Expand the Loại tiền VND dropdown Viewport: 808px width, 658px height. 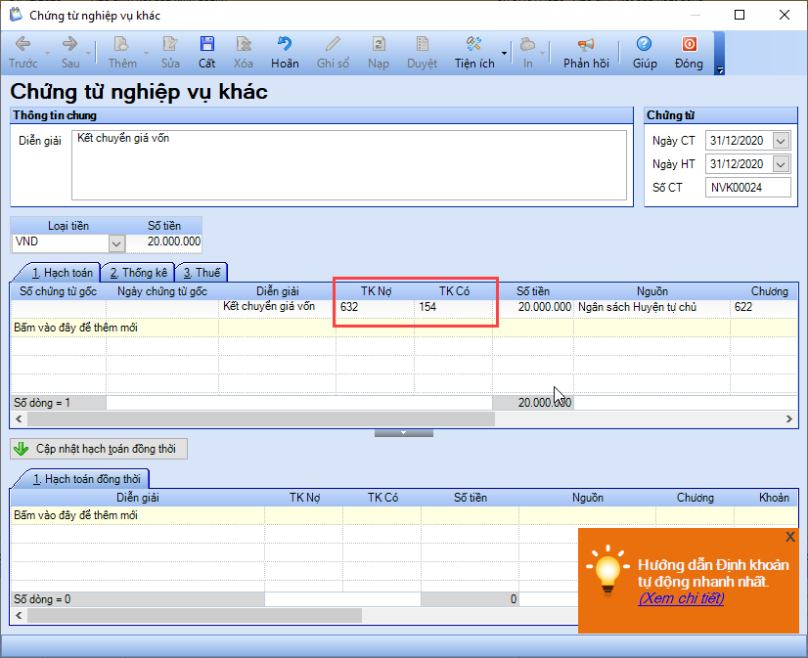click(117, 243)
